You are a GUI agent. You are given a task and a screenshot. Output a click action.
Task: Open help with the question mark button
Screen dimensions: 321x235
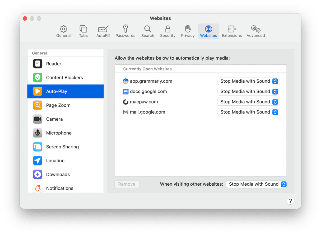290,201
